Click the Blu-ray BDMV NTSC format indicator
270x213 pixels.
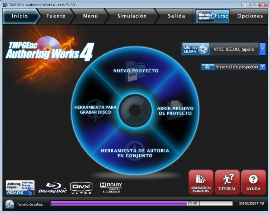click(x=213, y=16)
